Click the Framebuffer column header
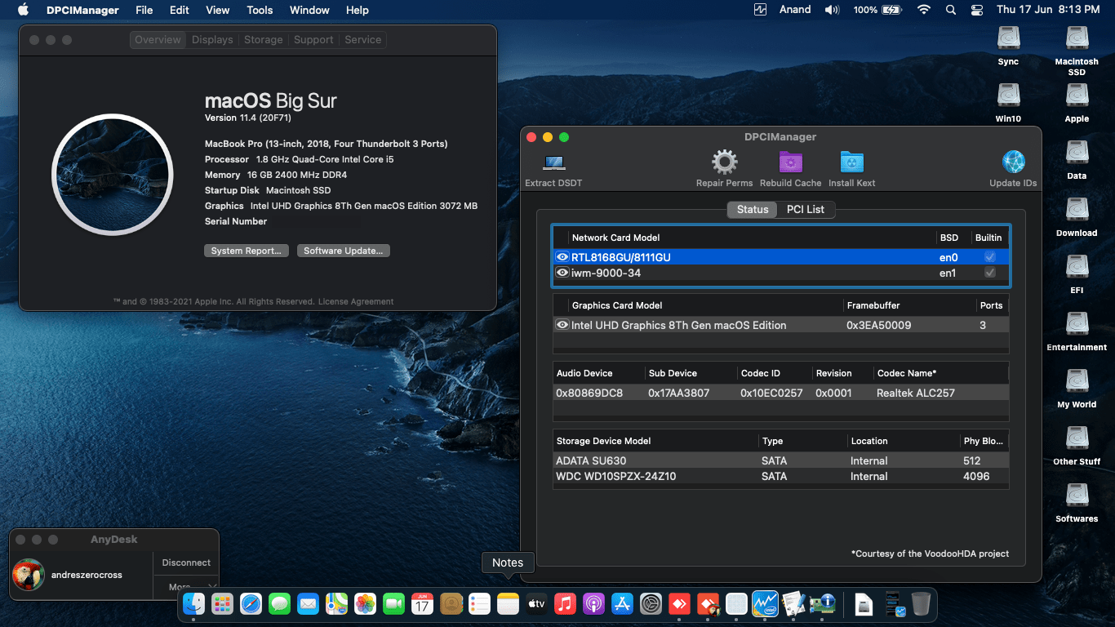 coord(873,305)
